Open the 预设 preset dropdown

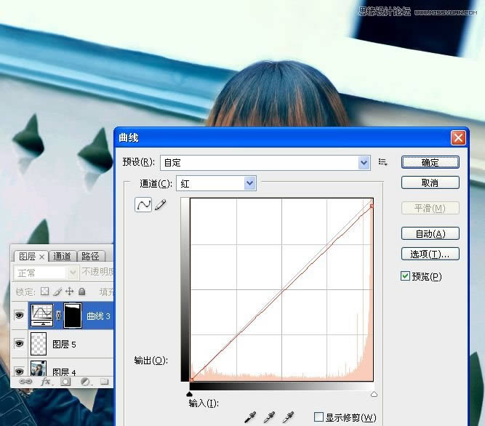click(x=364, y=163)
